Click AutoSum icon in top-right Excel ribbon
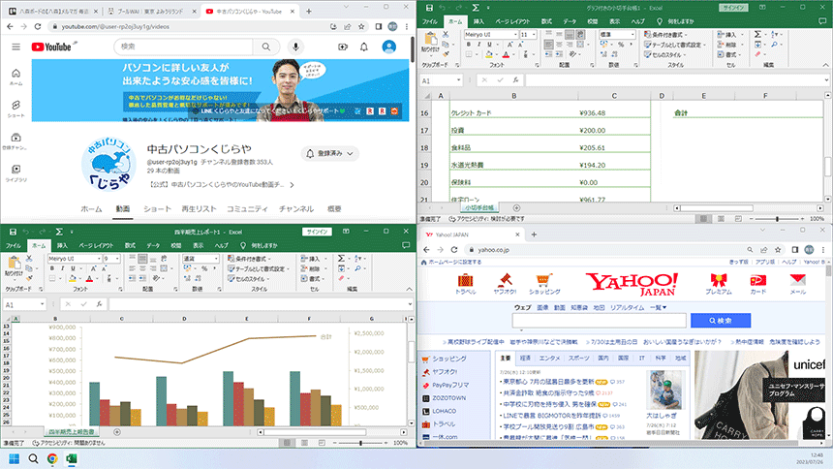This screenshot has width=833, height=469. point(758,34)
